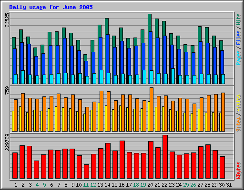Click the green day label 12
Viewport: 244px width, 190px height.
pyautogui.click(x=93, y=185)
